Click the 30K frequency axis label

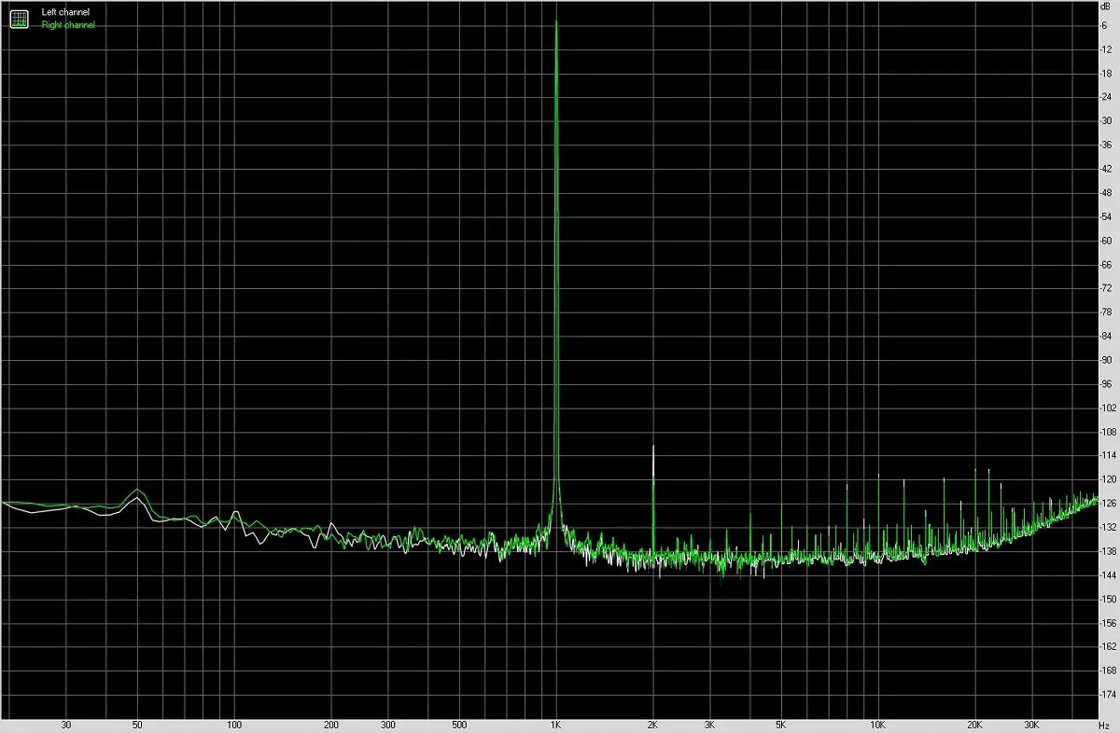click(x=1031, y=725)
